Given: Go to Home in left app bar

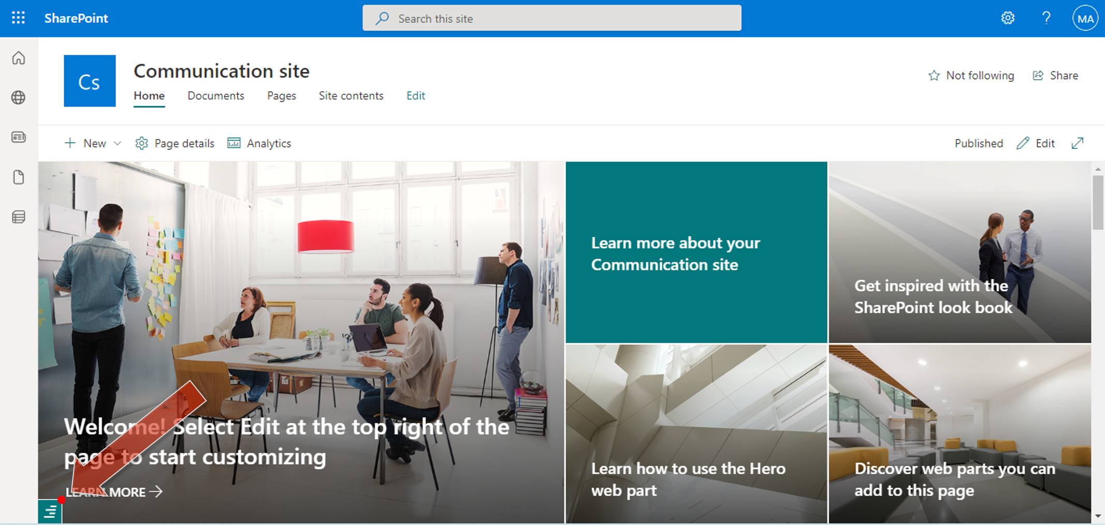Looking at the screenshot, I should [x=19, y=58].
